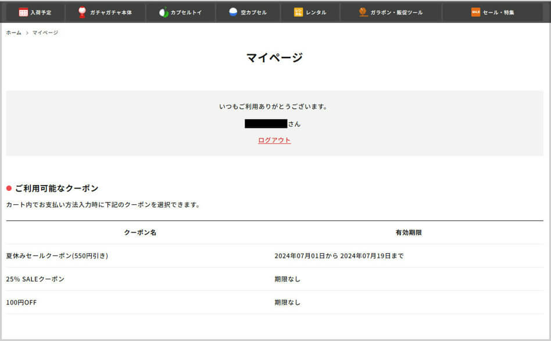
Task: Go to the カプセルトイ category
Action: [x=186, y=12]
